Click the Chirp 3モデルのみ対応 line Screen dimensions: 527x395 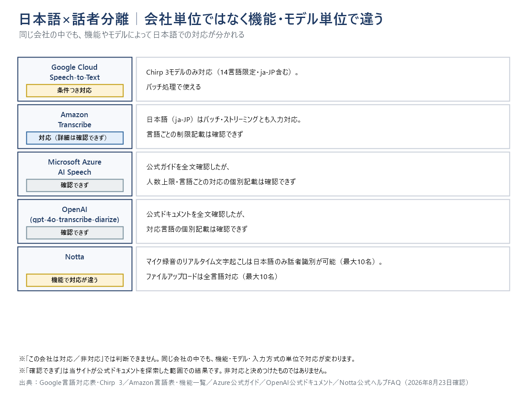point(223,72)
